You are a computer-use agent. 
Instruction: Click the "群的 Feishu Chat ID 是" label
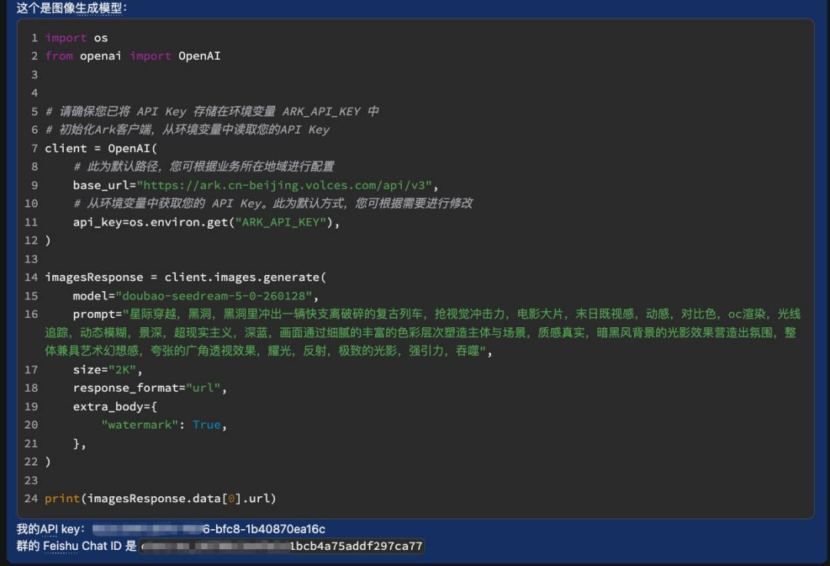76,546
